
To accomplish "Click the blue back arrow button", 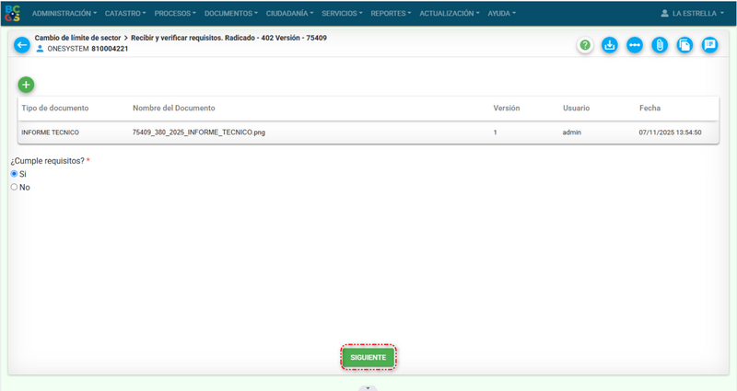I will pos(22,45).
